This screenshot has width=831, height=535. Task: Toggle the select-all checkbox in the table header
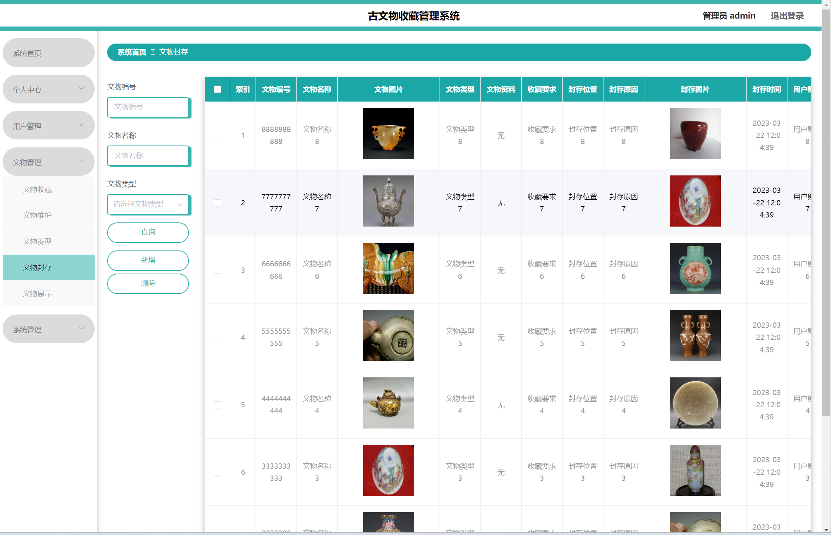tap(217, 89)
